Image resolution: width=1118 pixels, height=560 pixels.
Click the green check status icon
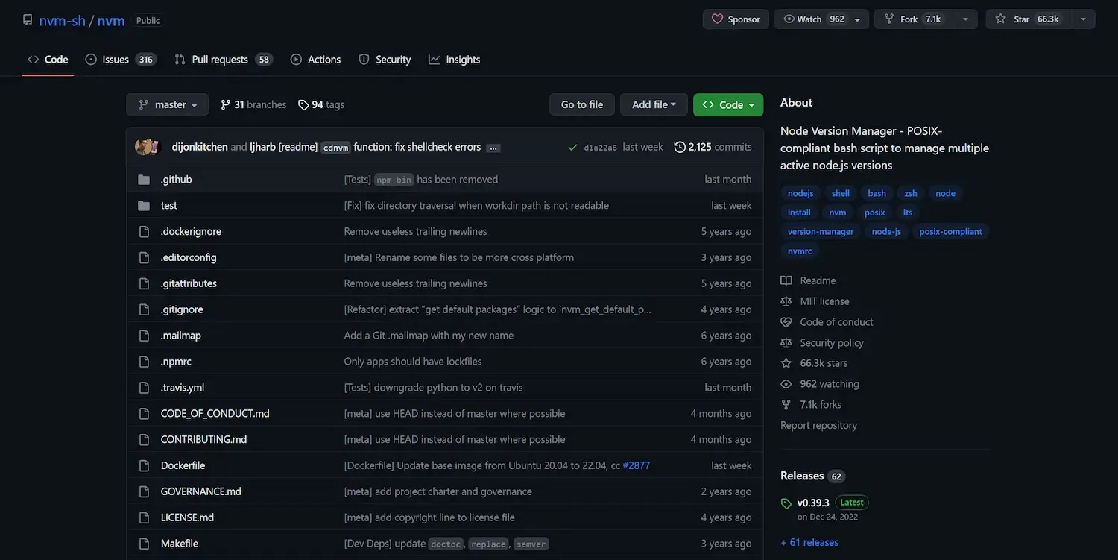[x=572, y=148]
